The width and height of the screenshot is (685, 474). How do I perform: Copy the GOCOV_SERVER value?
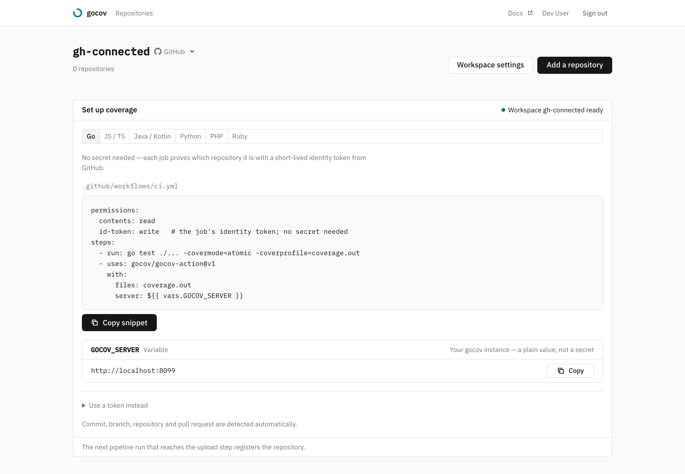point(570,371)
